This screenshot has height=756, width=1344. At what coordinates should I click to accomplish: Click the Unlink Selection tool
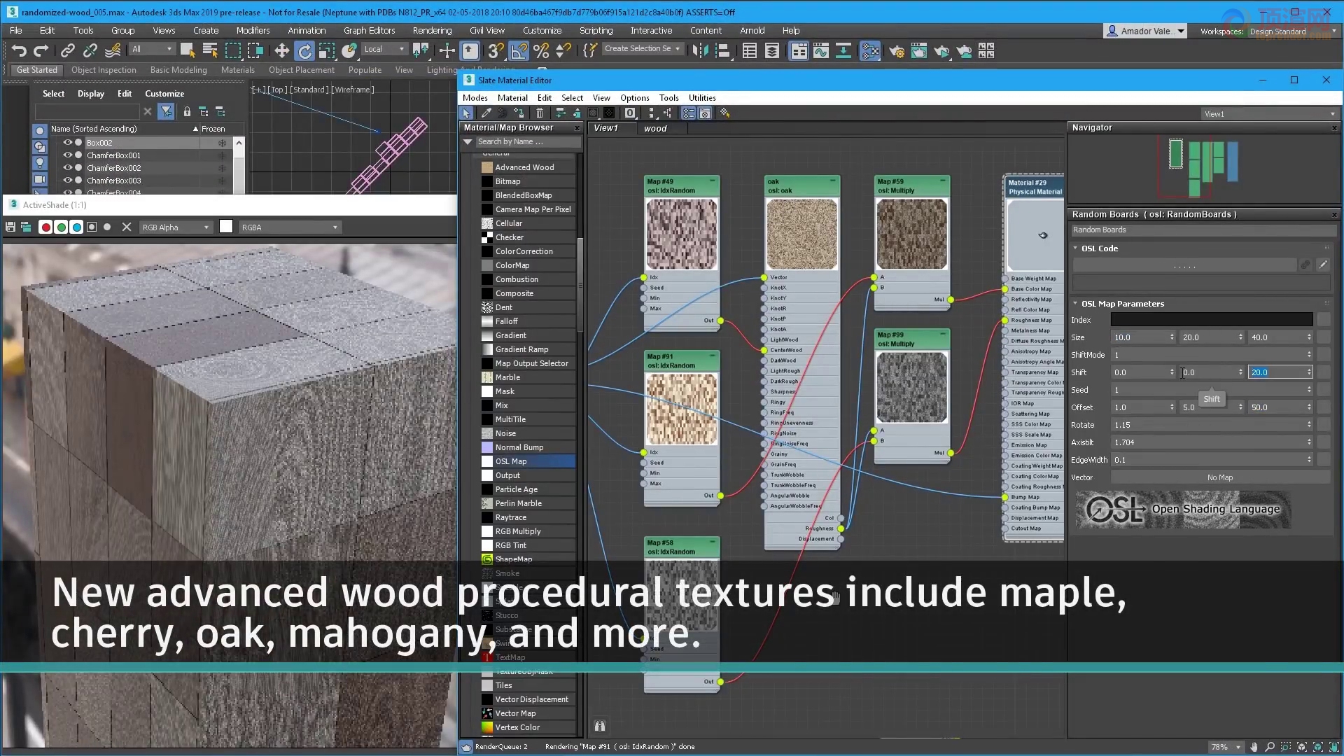90,50
